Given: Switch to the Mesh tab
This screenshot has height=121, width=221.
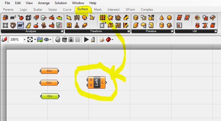Looking at the screenshot, I should 98,10.
